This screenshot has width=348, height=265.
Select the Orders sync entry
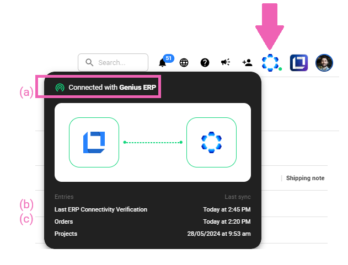[64, 221]
